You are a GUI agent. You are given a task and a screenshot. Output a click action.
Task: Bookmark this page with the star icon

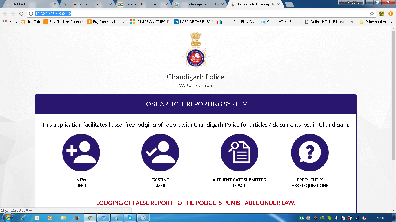372,14
